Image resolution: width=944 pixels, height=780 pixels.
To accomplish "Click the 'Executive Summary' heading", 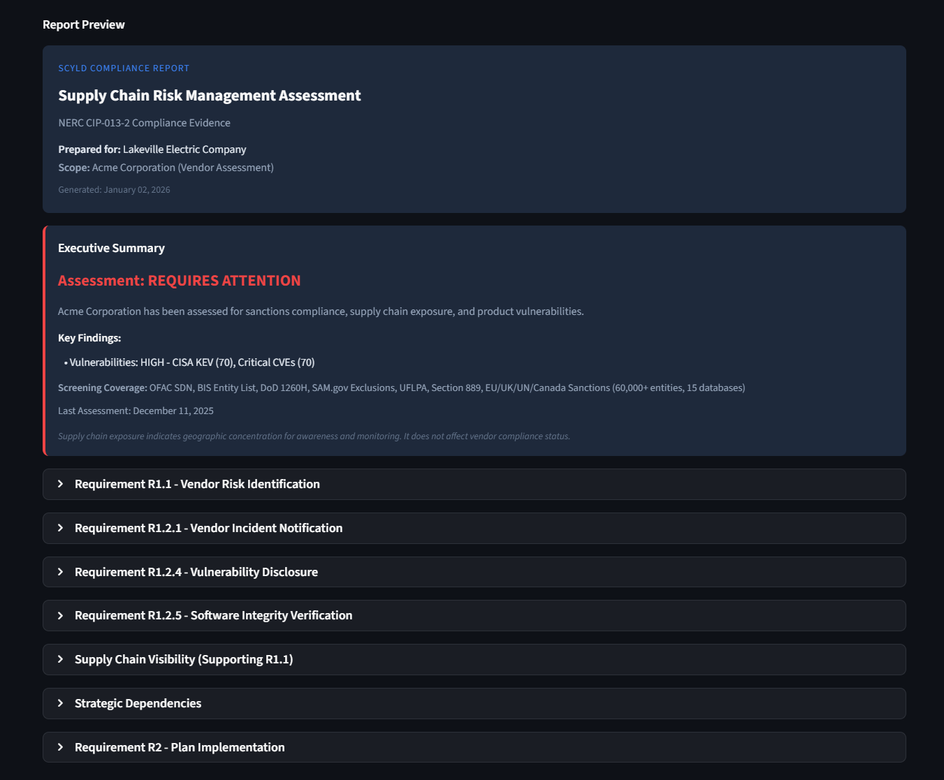I will point(111,248).
